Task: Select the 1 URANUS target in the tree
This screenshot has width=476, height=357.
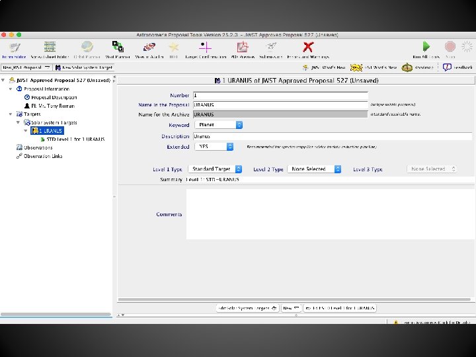Action: click(x=48, y=131)
